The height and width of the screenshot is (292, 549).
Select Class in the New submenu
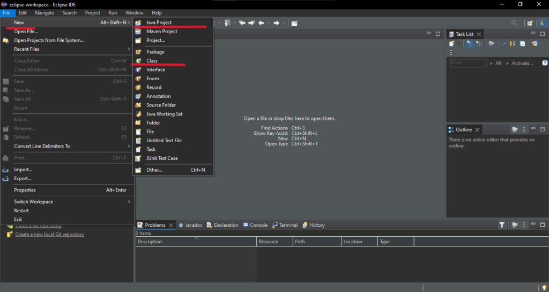(x=173, y=60)
